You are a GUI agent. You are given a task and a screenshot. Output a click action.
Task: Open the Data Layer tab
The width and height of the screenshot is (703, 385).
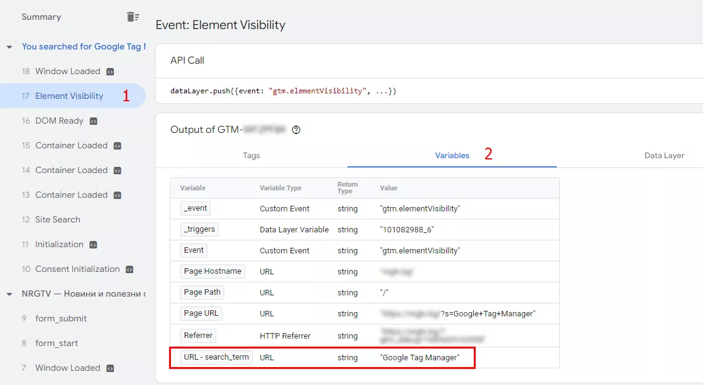click(x=664, y=156)
